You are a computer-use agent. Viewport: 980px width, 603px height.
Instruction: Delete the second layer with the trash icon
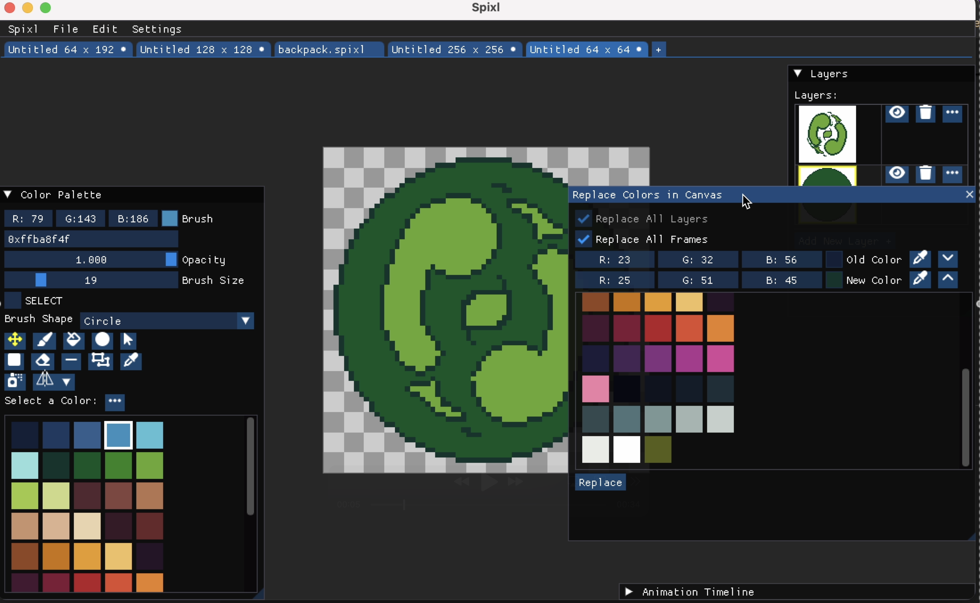(x=925, y=174)
